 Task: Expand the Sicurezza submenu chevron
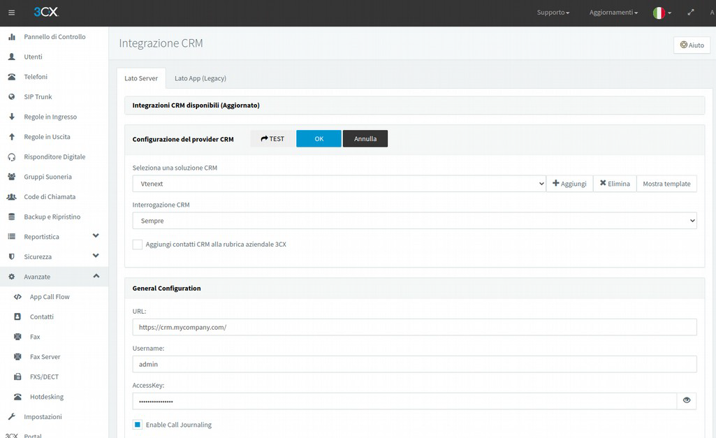tap(96, 256)
